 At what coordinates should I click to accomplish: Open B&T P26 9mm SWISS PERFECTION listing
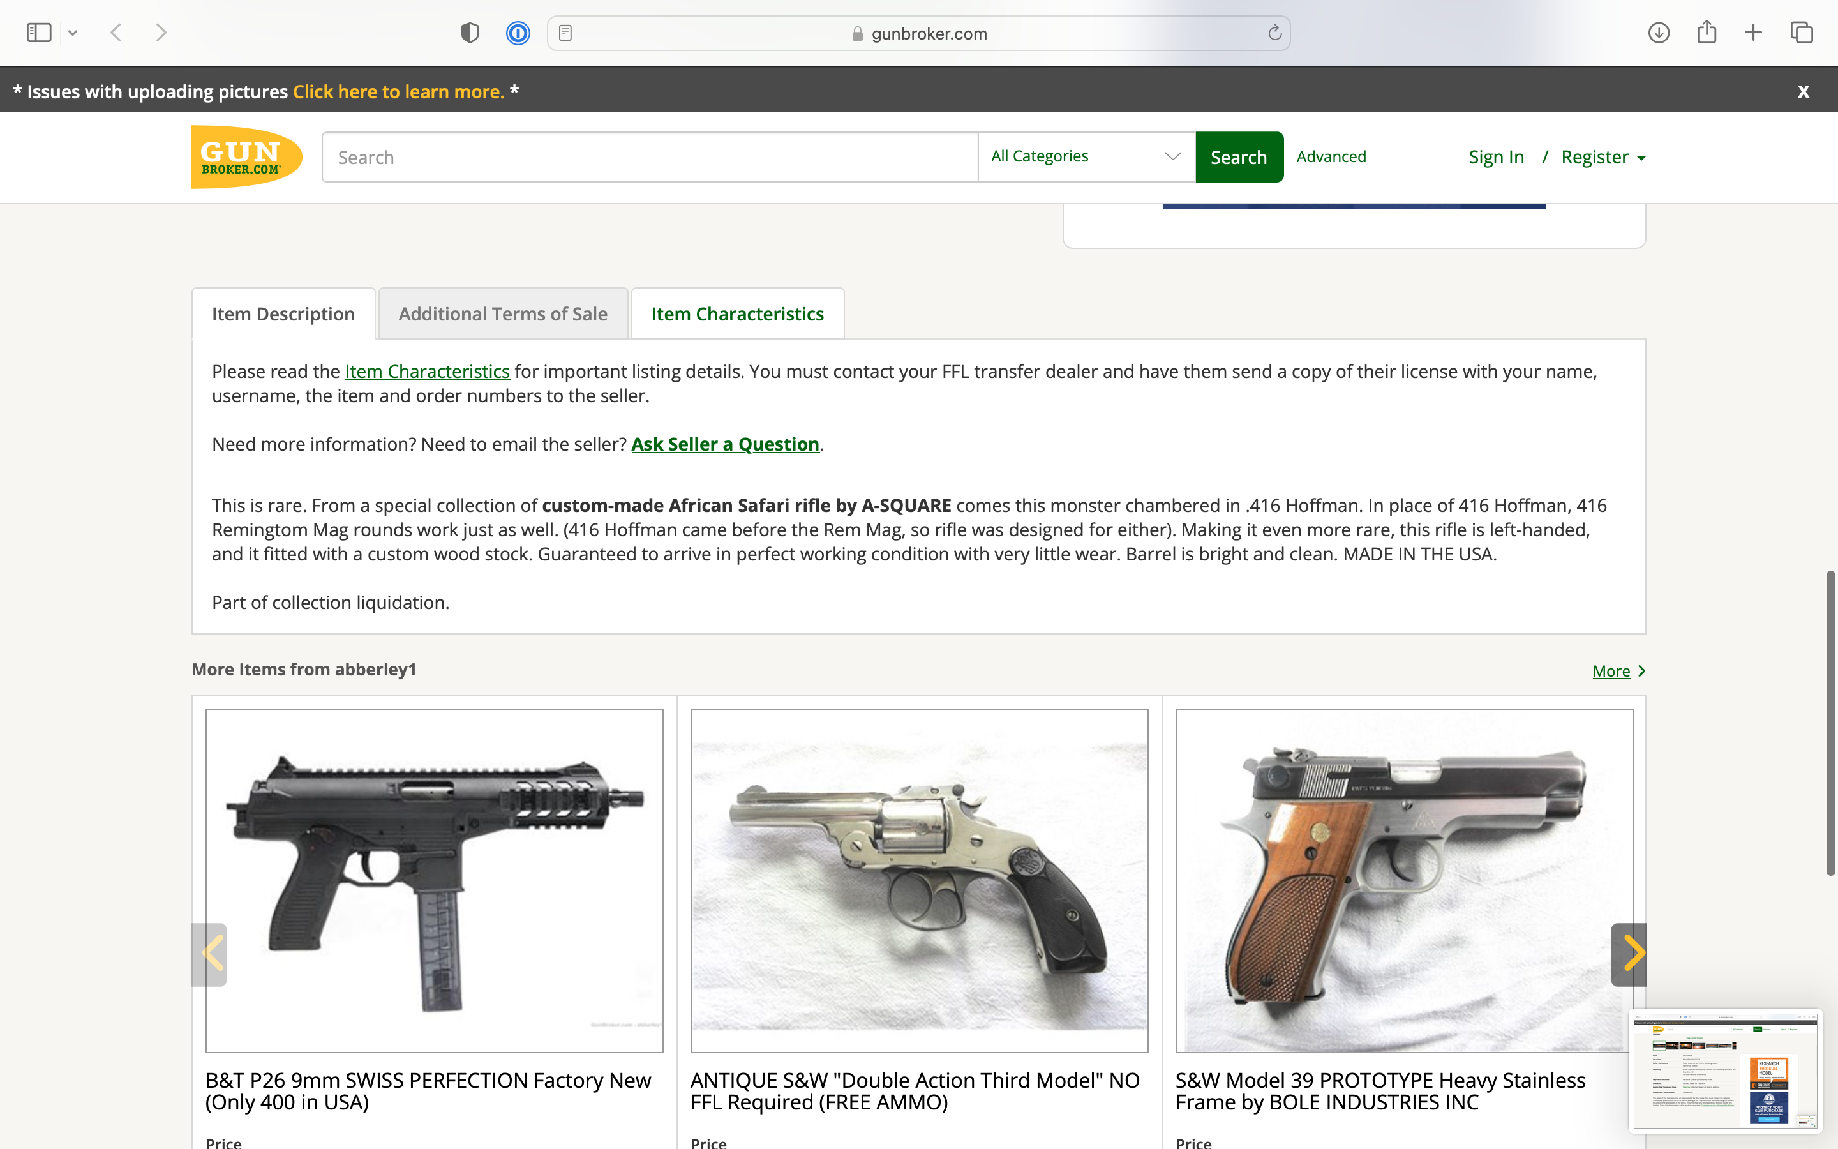(428, 1092)
